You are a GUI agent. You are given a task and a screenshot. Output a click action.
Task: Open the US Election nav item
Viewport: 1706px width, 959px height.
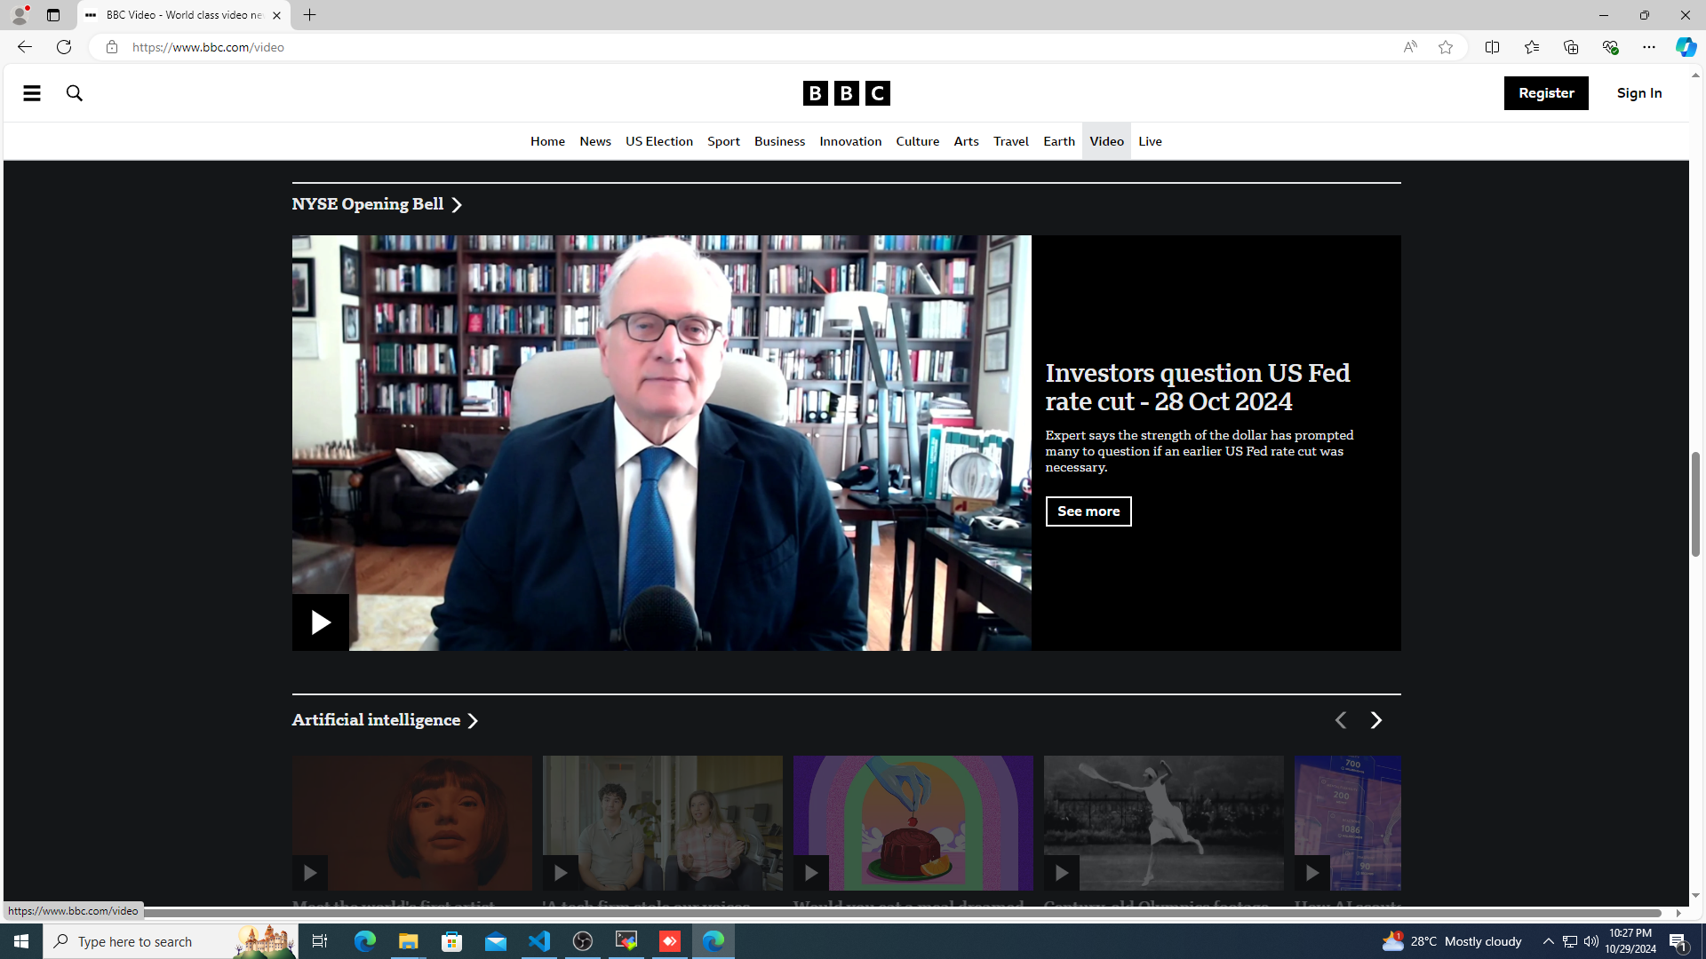659,141
